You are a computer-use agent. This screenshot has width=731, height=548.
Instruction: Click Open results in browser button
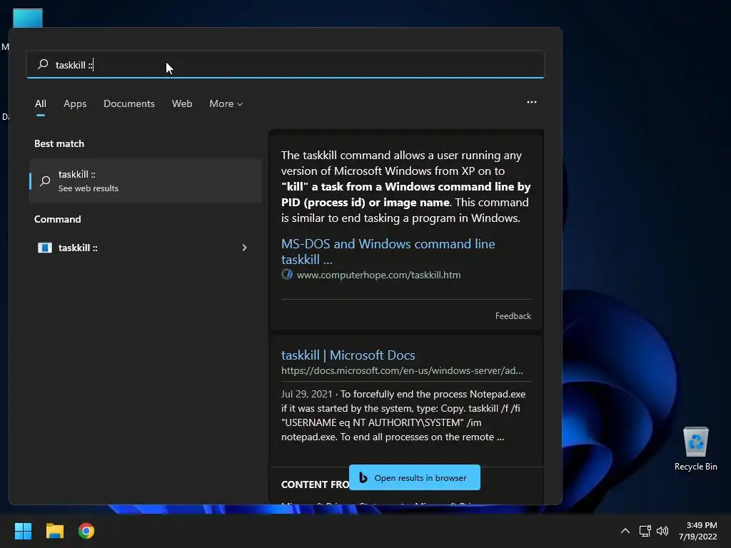415,477
